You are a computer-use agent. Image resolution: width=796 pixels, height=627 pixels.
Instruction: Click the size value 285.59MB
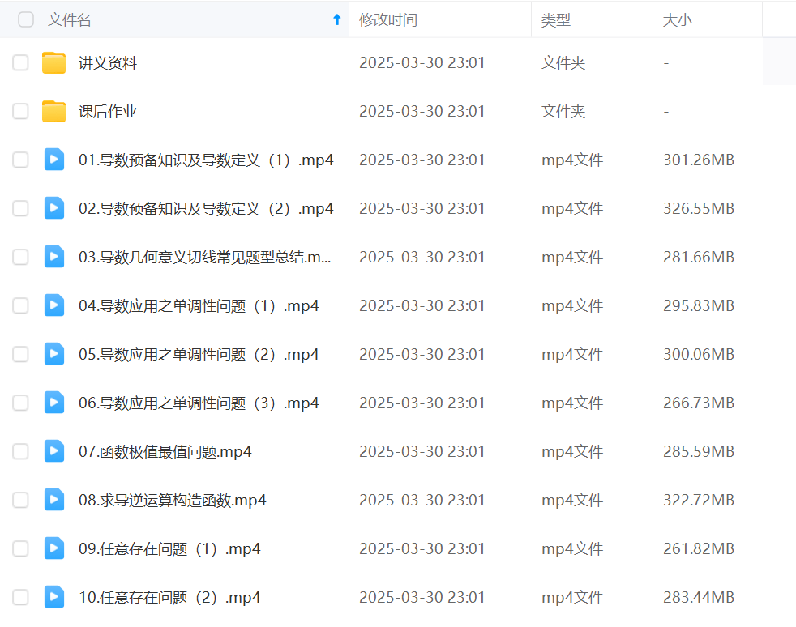click(x=699, y=451)
